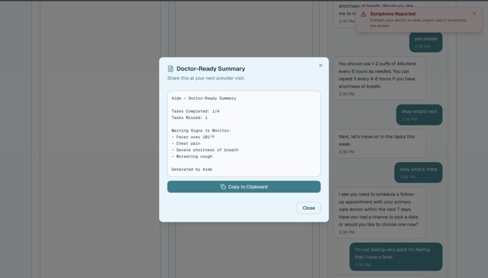Click the copy icon inside the Copy button
The width and height of the screenshot is (488, 278).
point(223,187)
